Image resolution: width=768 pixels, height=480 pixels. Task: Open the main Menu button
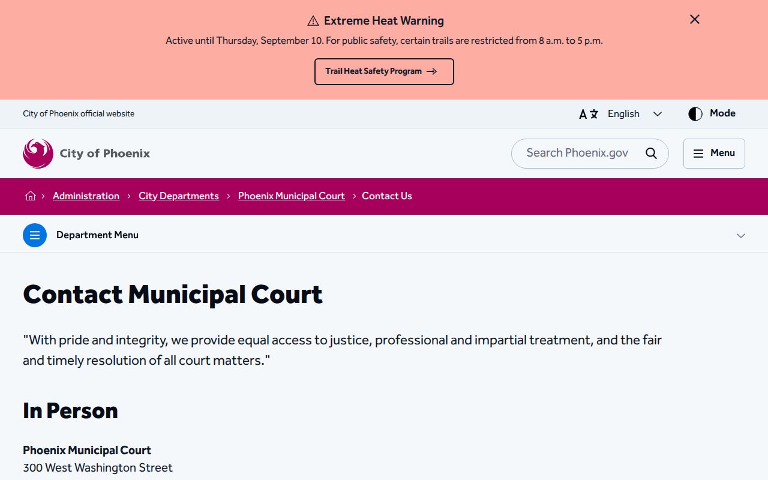(714, 154)
